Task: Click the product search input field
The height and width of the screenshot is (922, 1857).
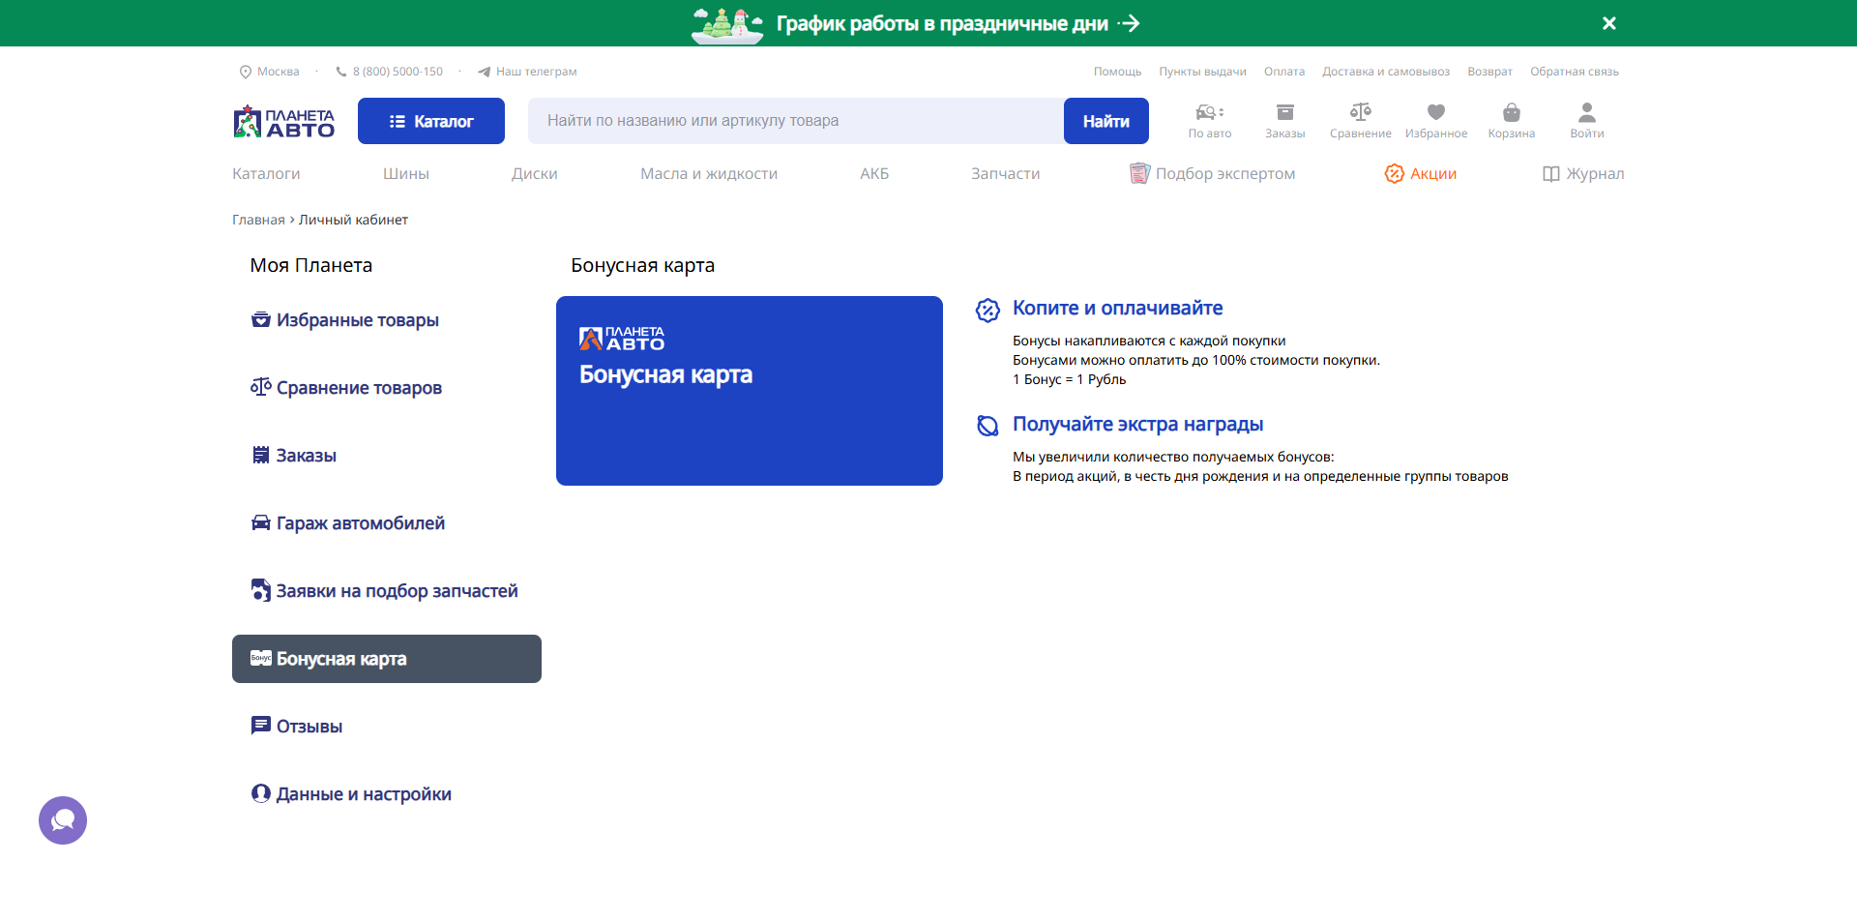Action: click(793, 120)
